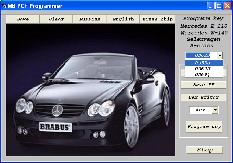Open the key type dropdown arrow

[x=215, y=110]
